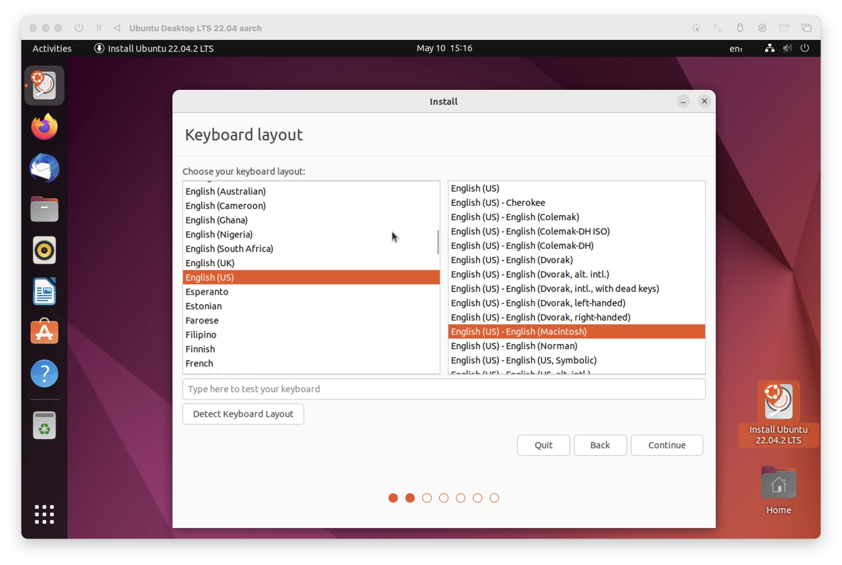
Task: Show Applications grid in the dock
Action: [x=44, y=514]
